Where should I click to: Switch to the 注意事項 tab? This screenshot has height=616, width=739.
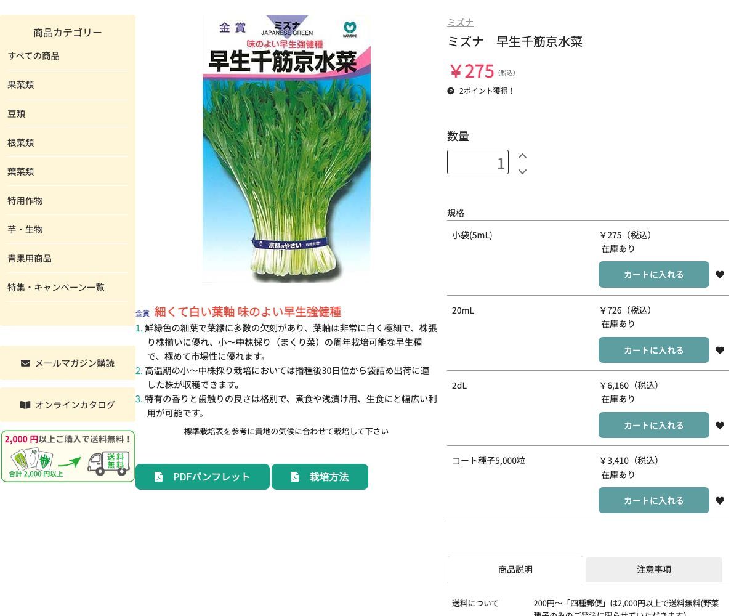653,569
